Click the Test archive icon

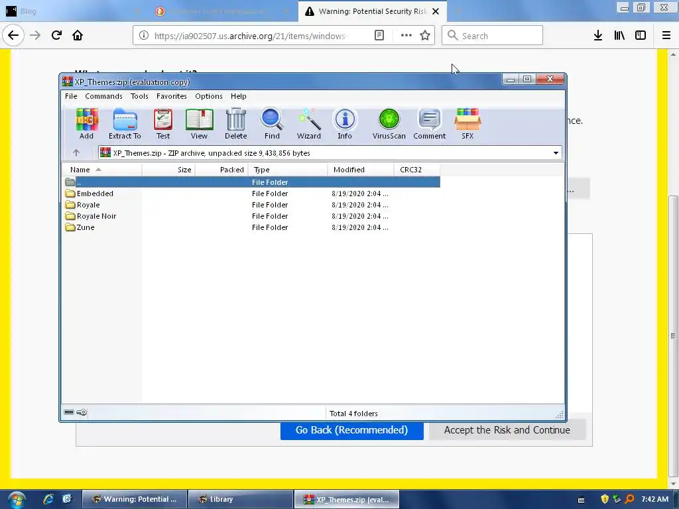(163, 124)
